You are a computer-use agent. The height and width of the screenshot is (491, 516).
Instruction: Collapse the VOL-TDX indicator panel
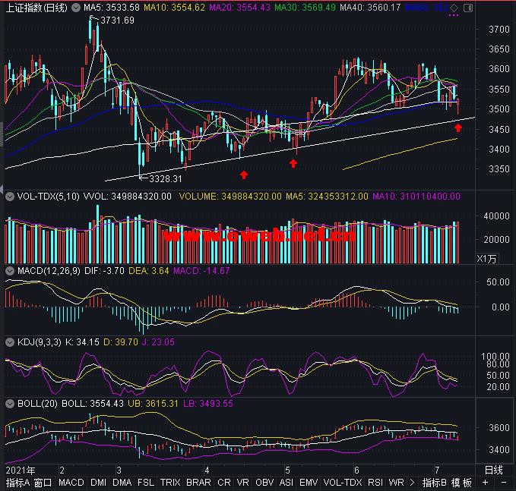[10, 196]
